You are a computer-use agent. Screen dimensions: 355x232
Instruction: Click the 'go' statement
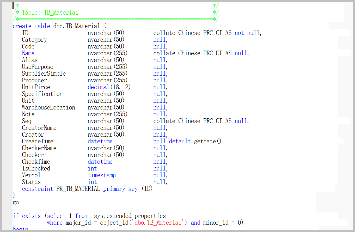(x=16, y=202)
